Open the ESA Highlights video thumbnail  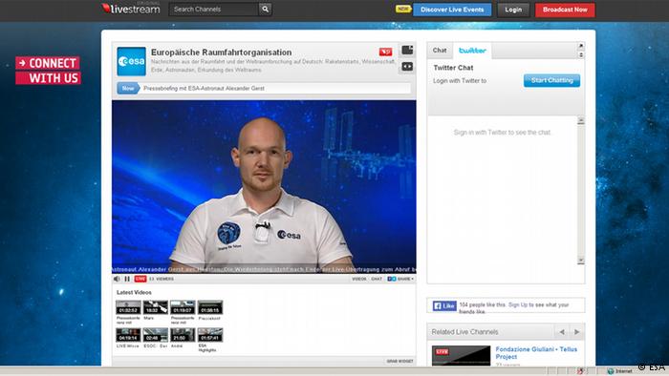coord(210,335)
